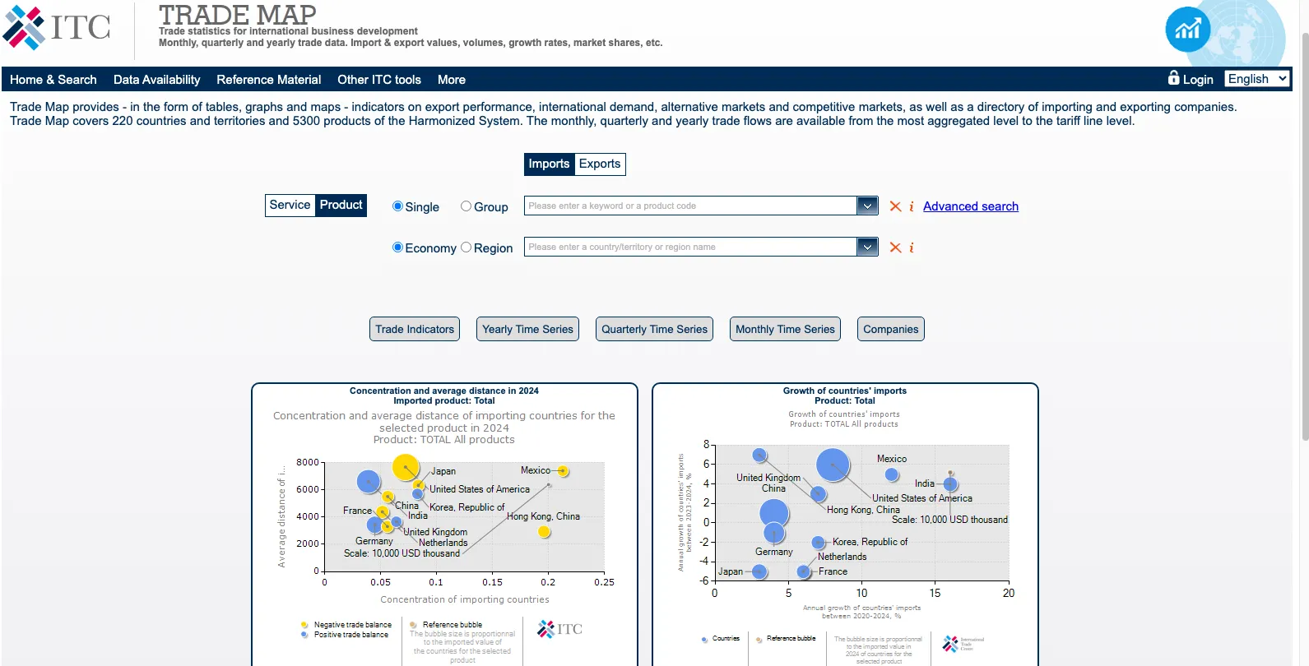This screenshot has width=1309, height=666.
Task: Click ITC logo in growth chart legend
Action: (963, 643)
